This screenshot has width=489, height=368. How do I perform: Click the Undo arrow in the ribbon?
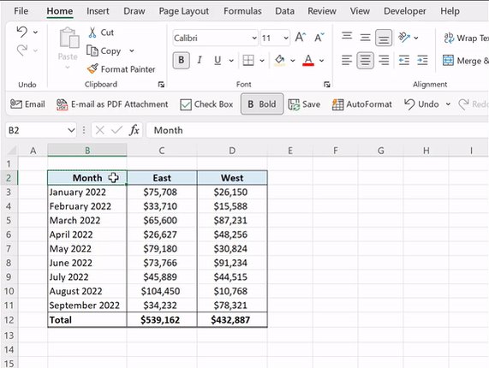[21, 32]
